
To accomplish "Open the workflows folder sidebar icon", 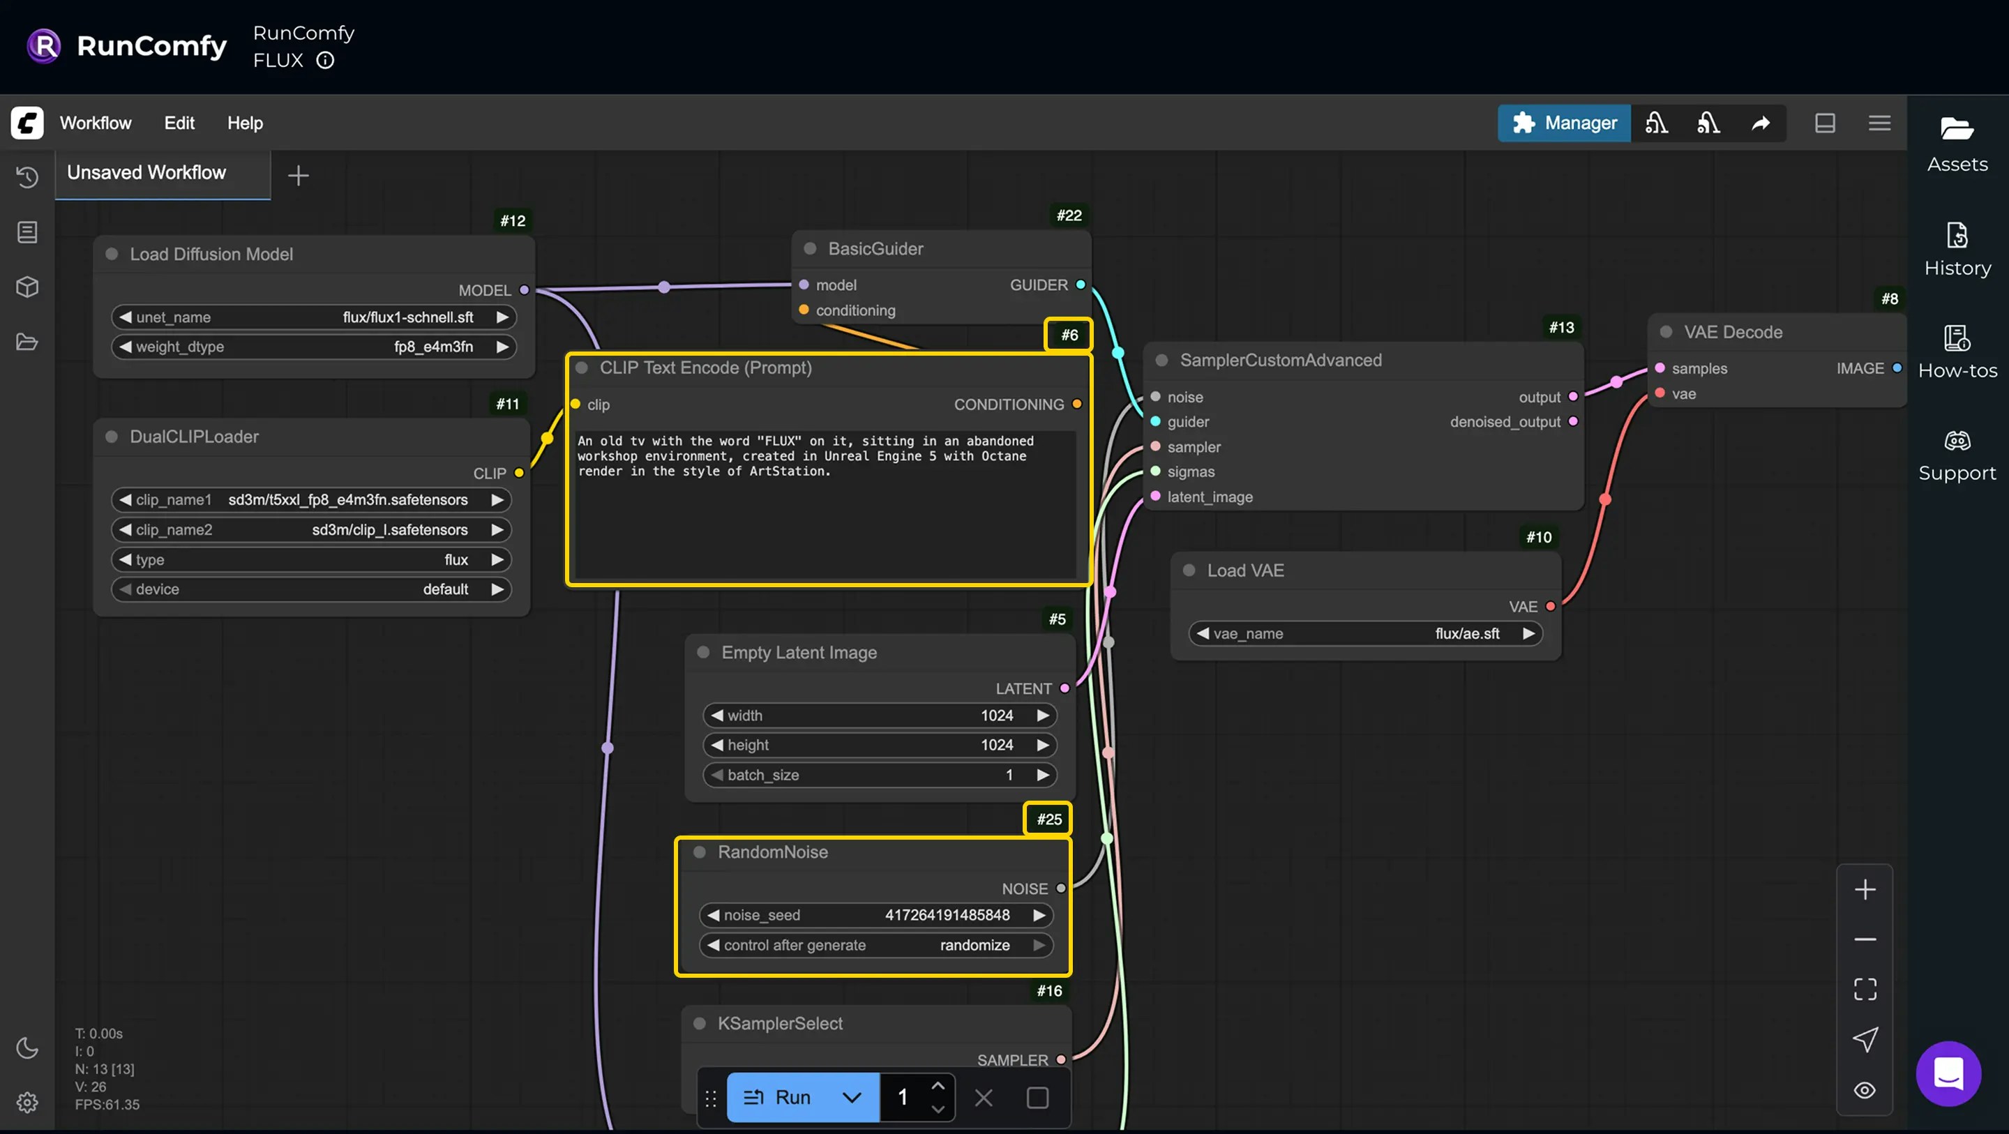I will coord(27,342).
